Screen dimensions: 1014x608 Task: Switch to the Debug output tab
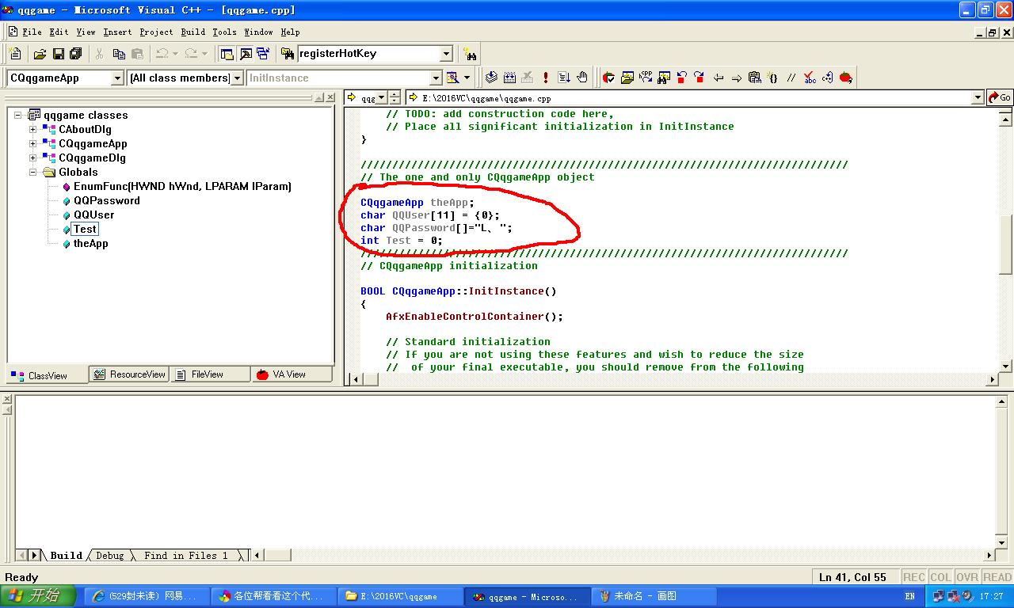109,556
